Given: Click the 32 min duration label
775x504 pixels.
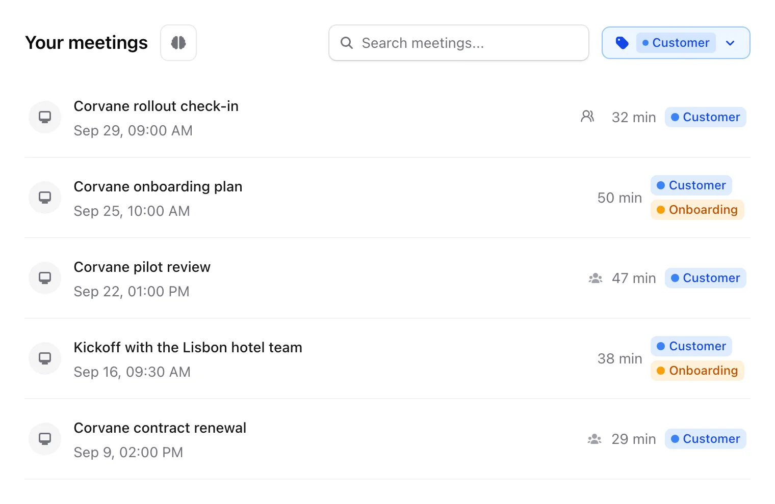Looking at the screenshot, I should click(x=634, y=117).
